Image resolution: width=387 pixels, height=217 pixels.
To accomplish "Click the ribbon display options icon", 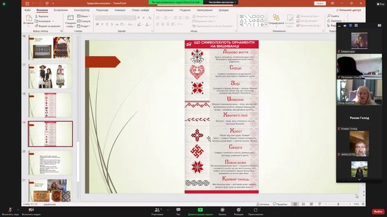I will (333, 4).
